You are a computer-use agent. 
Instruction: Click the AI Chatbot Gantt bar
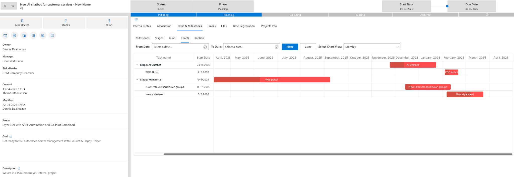413,65
